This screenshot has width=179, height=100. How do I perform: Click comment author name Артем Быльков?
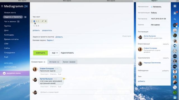coord(46,79)
